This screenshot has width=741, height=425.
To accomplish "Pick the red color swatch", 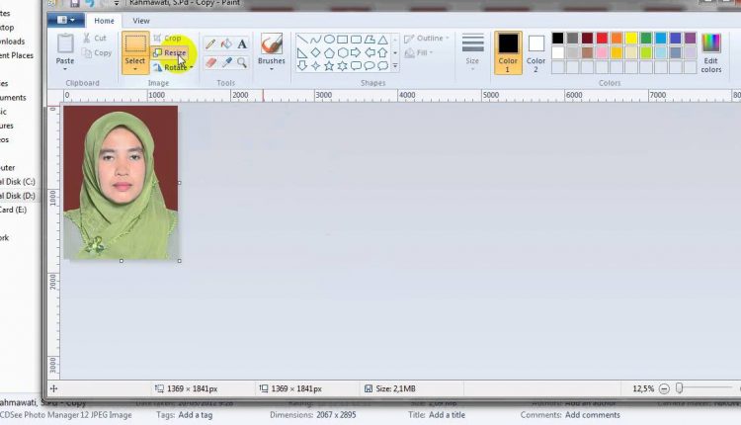I will (x=602, y=39).
